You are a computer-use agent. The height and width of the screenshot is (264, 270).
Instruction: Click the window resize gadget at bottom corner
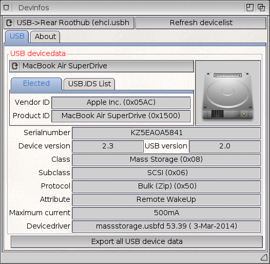tap(264, 258)
